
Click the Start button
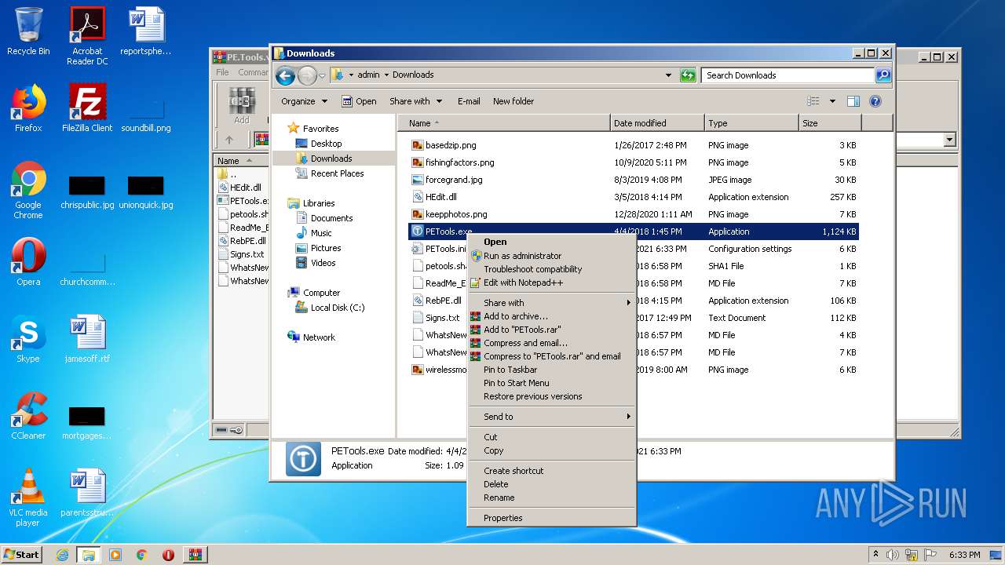click(21, 555)
